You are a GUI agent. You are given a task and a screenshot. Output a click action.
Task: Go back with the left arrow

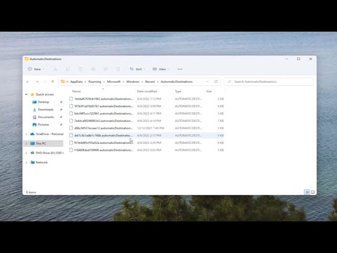[x=28, y=82]
